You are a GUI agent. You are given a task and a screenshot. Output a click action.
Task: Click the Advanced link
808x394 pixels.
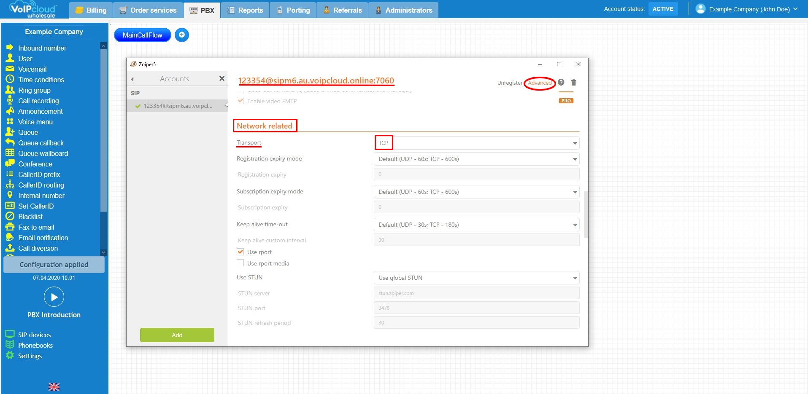540,83
